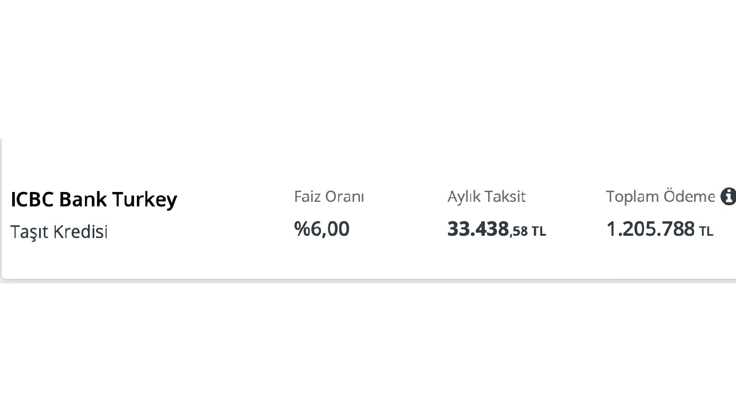736x414 pixels.
Task: Click the word Oranı in the rate label
Action: (x=345, y=197)
